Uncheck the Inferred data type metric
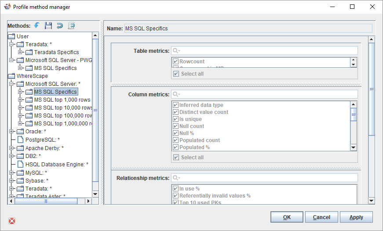The height and width of the screenshot is (231, 383). (x=175, y=105)
